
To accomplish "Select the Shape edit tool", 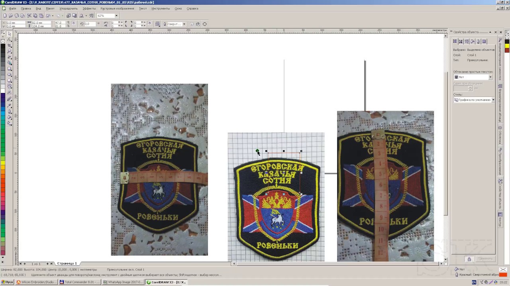I will (x=10, y=39).
